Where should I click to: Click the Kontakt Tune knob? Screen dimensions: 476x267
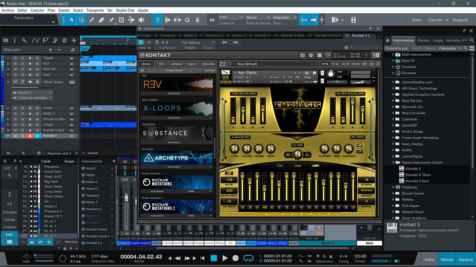click(x=330, y=74)
